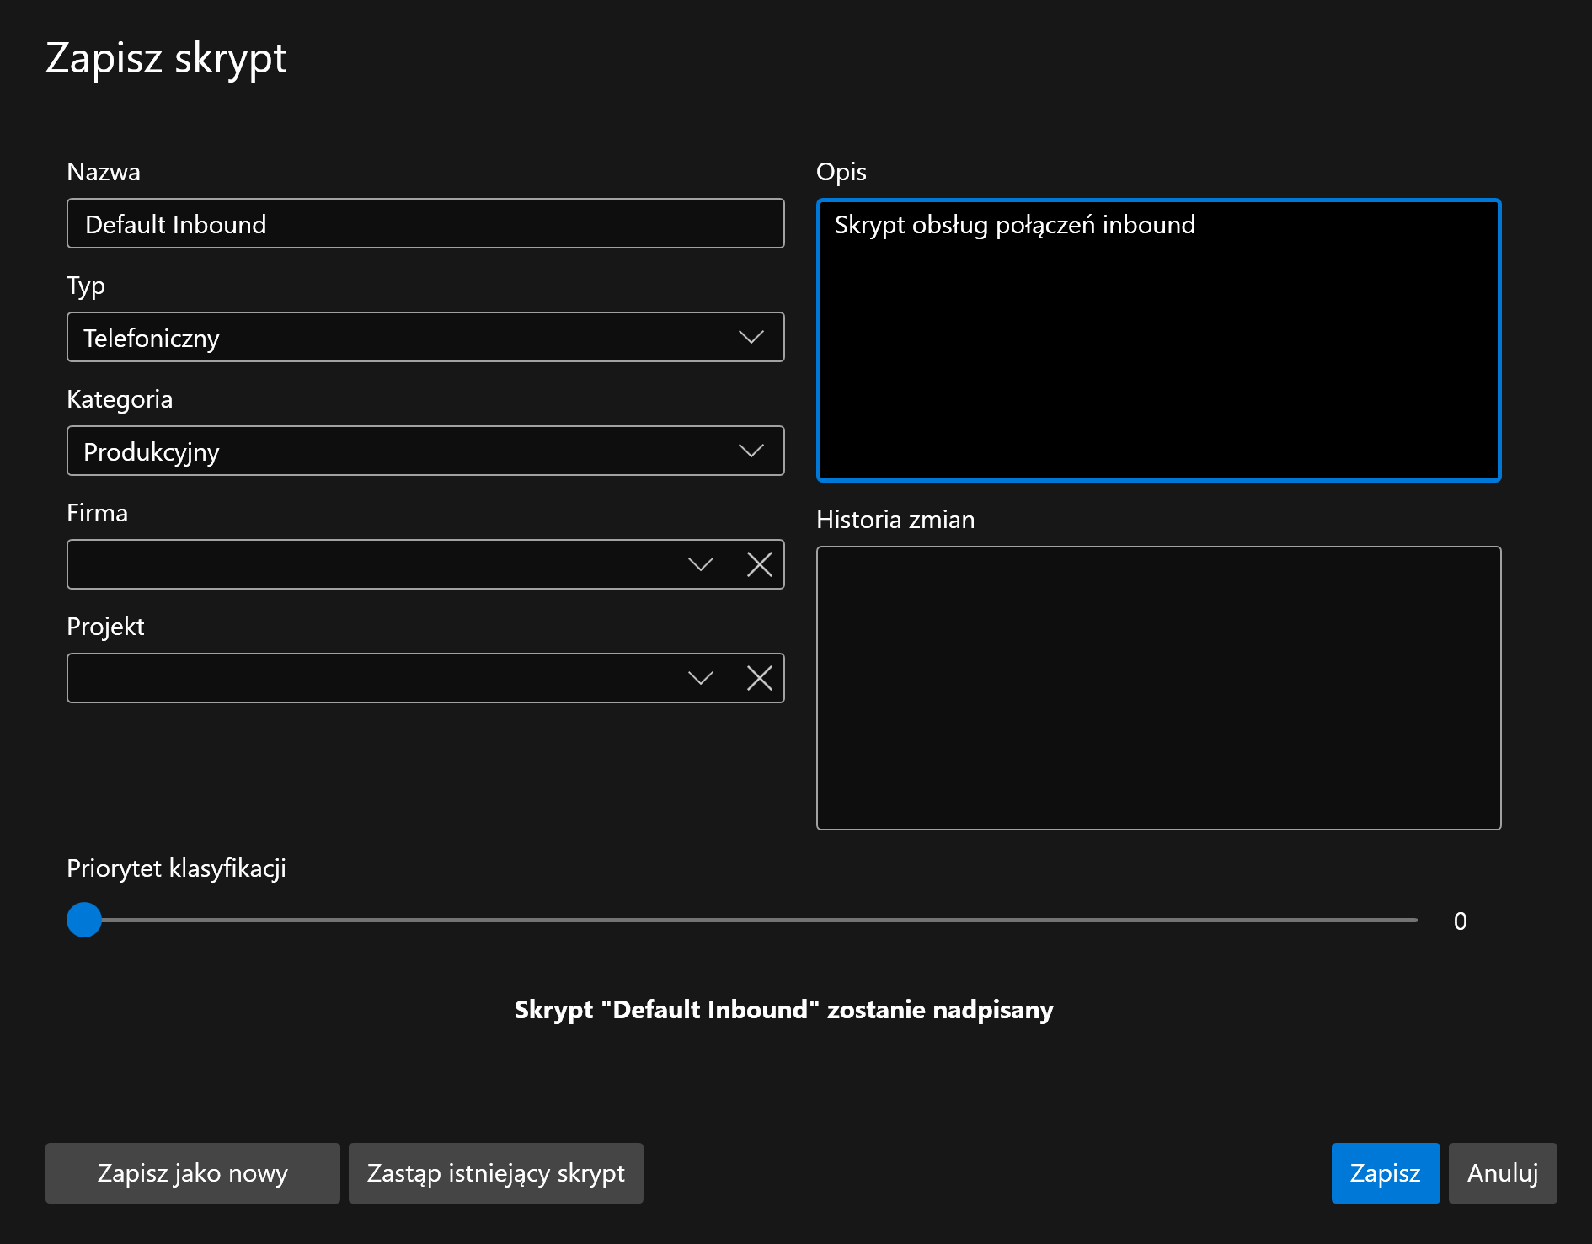Click inside the Historia zmian text box

pyautogui.click(x=1158, y=688)
